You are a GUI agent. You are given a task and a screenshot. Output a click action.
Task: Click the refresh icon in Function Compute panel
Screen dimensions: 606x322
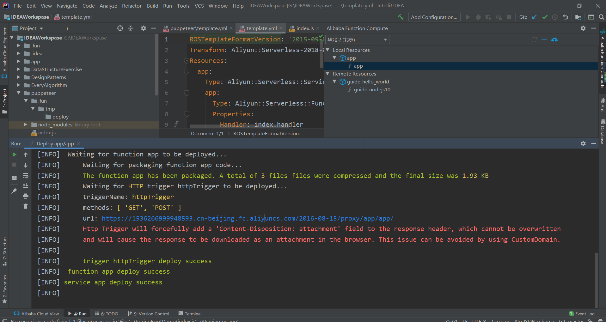click(534, 39)
